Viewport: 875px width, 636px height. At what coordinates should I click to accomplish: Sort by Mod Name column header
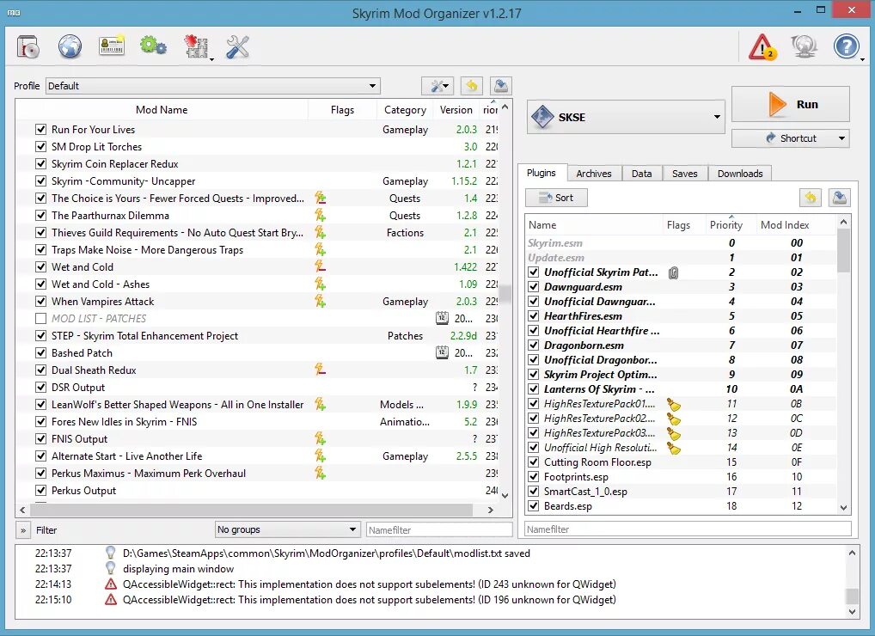click(x=162, y=110)
